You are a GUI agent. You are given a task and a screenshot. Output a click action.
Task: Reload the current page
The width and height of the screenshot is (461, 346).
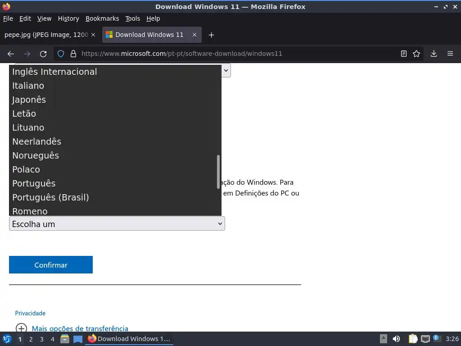(x=43, y=54)
